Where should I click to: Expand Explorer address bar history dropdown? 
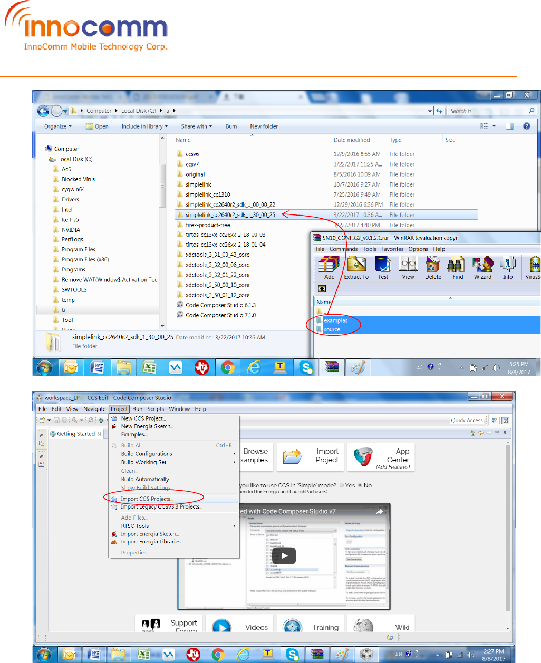pyautogui.click(x=430, y=111)
